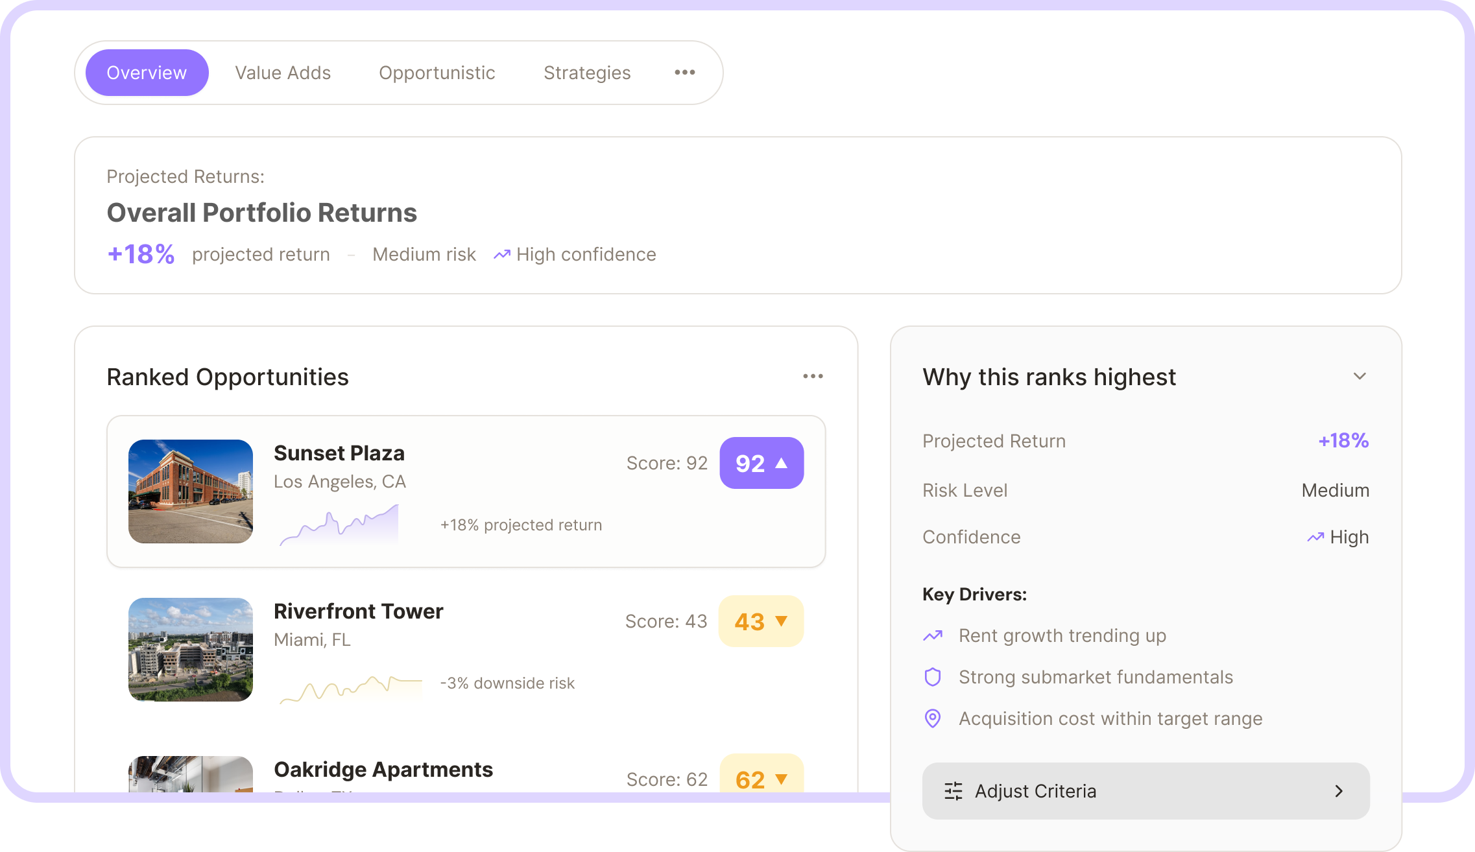Click the trending arrow icon beside High confidence
This screenshot has height=852, width=1475.
tap(502, 254)
